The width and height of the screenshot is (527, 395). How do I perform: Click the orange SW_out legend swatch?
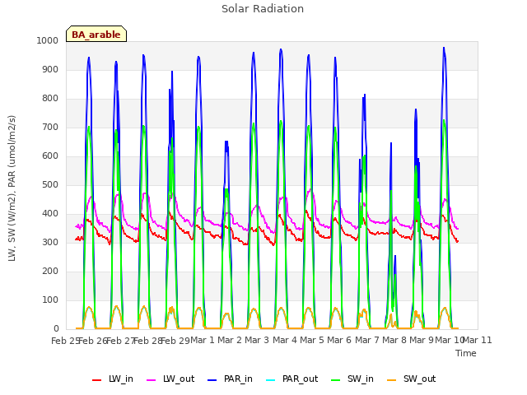coord(392,380)
